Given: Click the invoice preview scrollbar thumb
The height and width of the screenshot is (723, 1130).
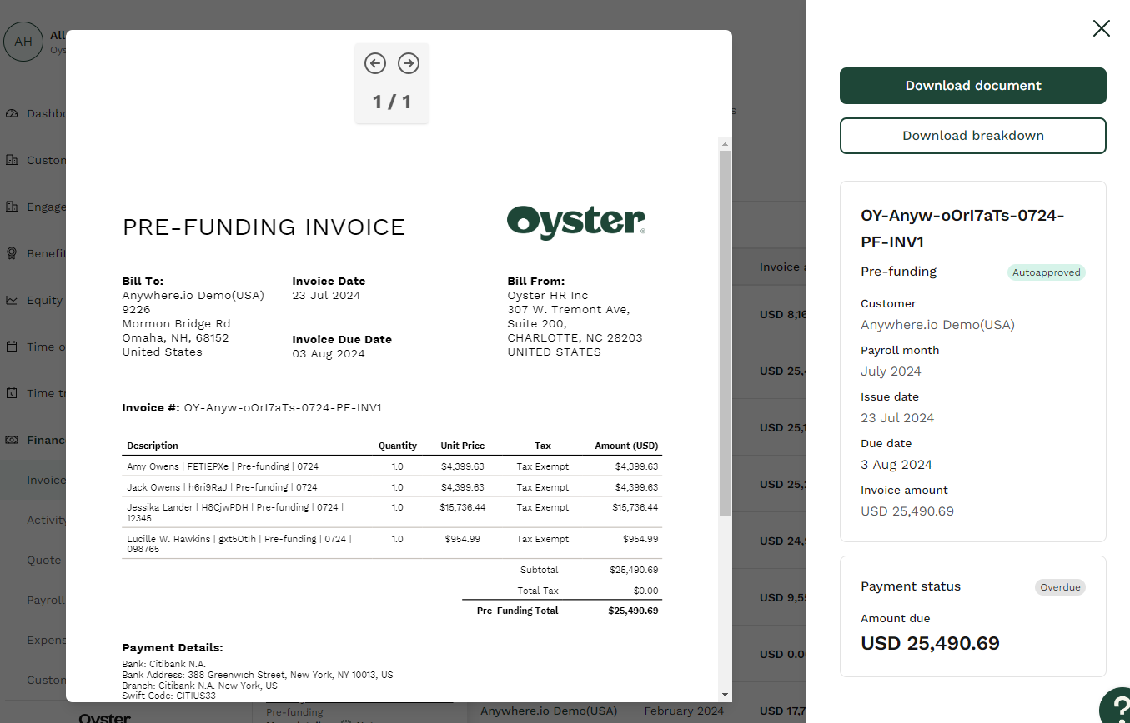Looking at the screenshot, I should (725, 333).
